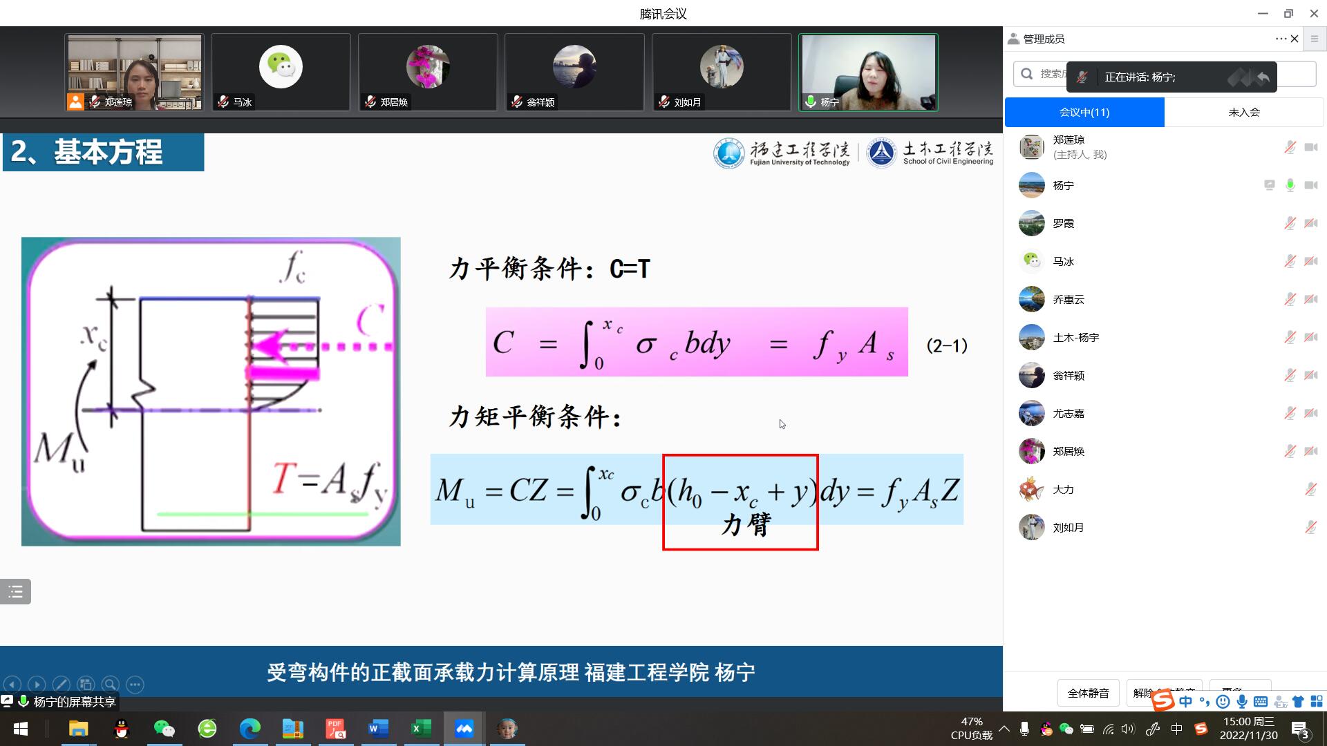Click 郑居焕 video tile at top

[x=428, y=72]
